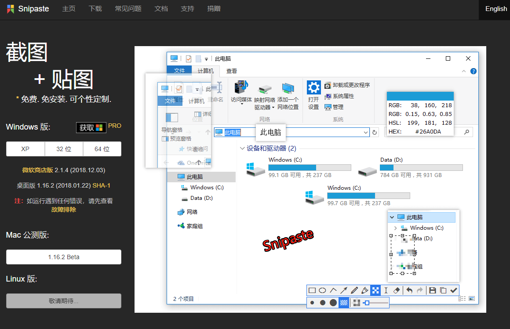Click the explorer search magnifier icon

[467, 132]
